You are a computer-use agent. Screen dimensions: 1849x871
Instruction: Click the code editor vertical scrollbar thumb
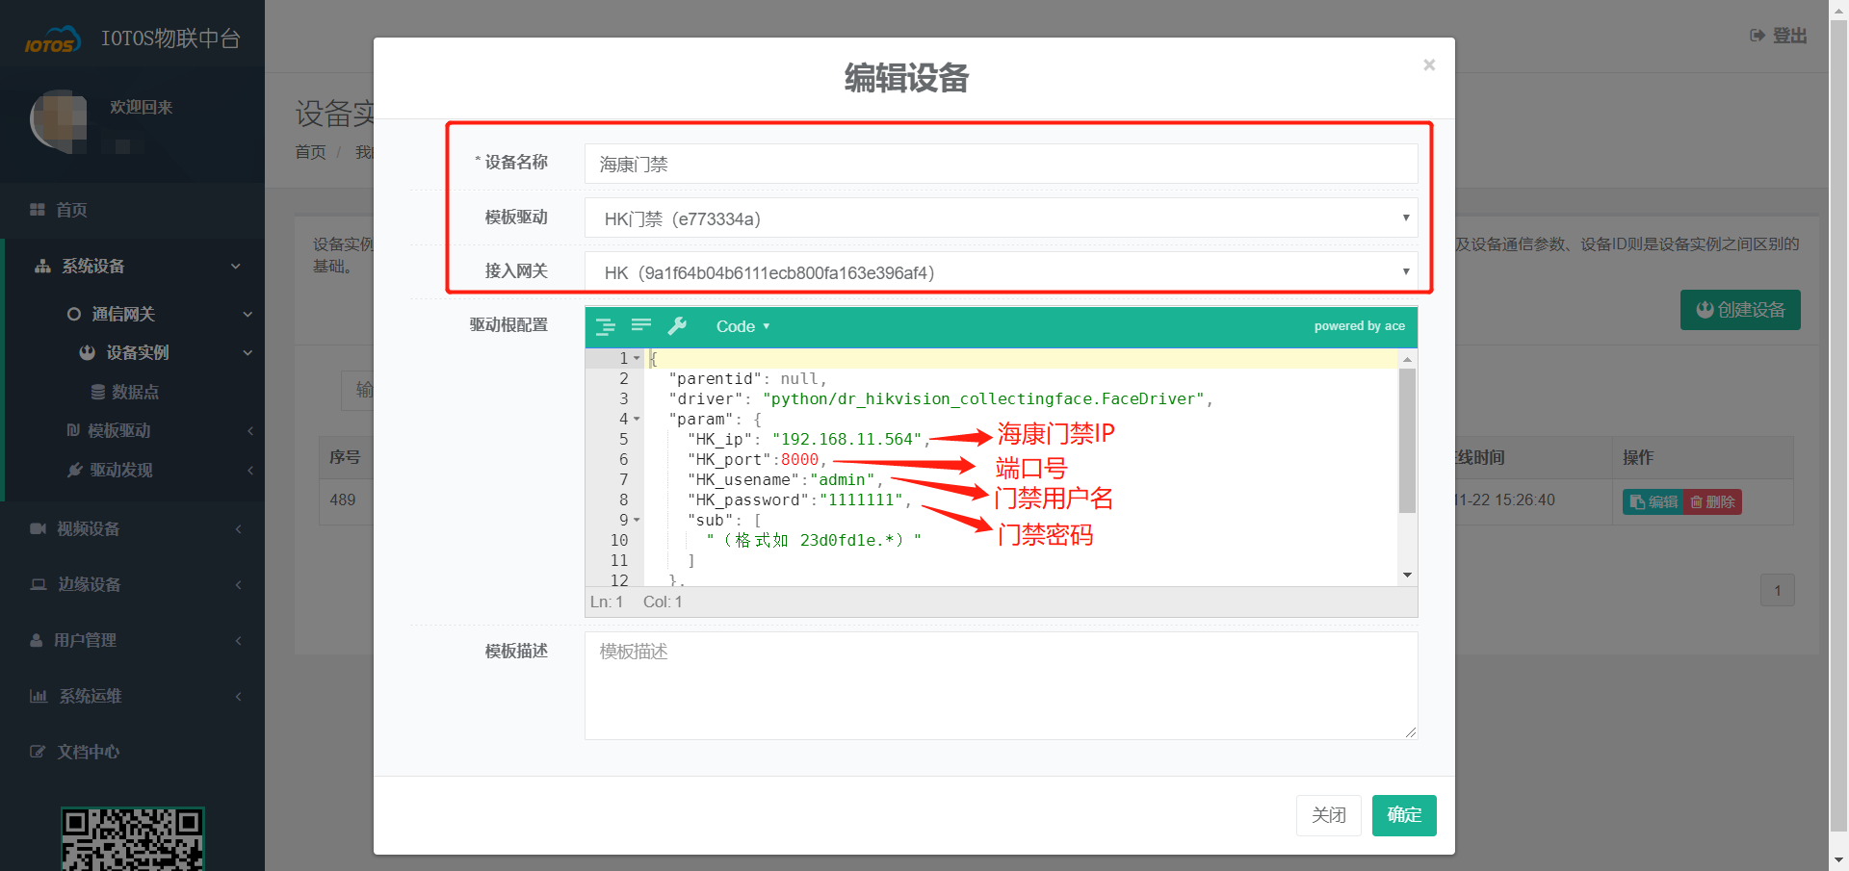tap(1407, 441)
